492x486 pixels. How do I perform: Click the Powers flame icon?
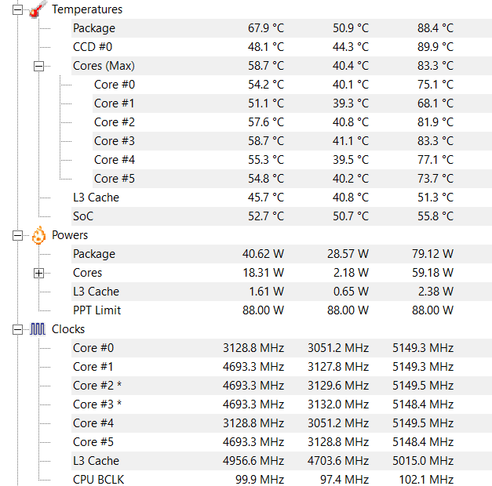pos(38,235)
